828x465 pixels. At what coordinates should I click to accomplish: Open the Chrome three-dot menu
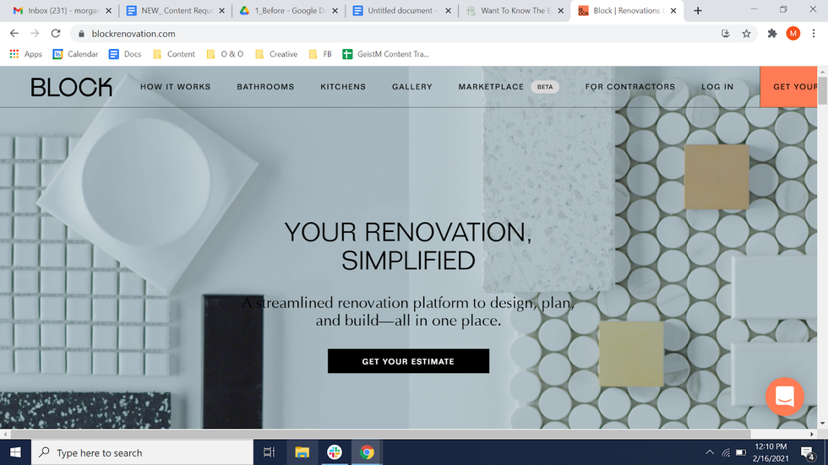(814, 34)
